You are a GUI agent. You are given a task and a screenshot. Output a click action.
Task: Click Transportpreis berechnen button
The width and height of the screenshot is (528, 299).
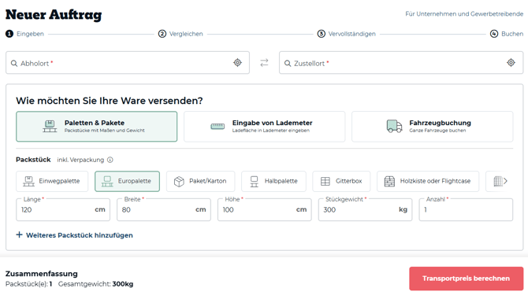(466, 279)
